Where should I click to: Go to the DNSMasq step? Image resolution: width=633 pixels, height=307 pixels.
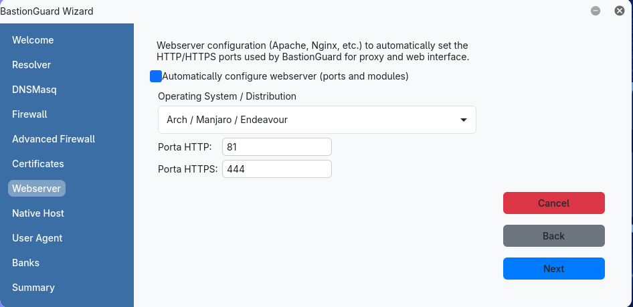[34, 90]
